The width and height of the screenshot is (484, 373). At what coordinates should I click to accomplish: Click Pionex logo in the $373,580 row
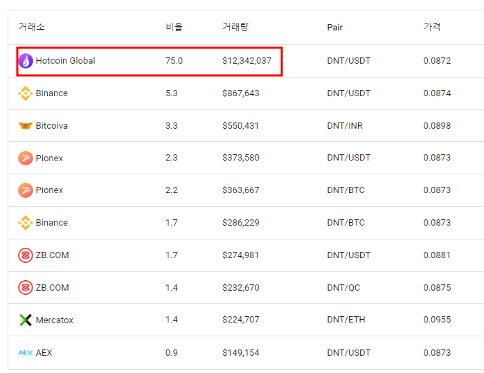click(x=26, y=158)
